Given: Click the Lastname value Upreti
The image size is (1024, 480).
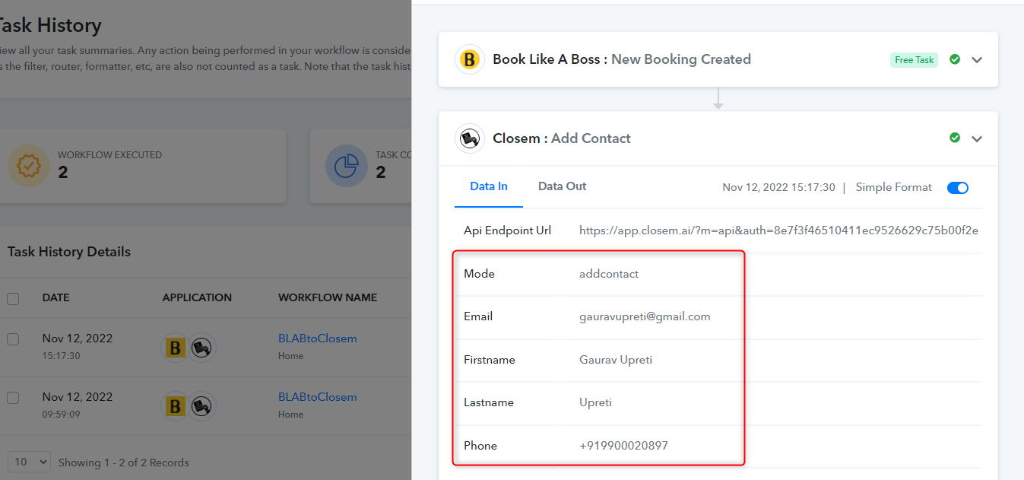Looking at the screenshot, I should pos(595,402).
